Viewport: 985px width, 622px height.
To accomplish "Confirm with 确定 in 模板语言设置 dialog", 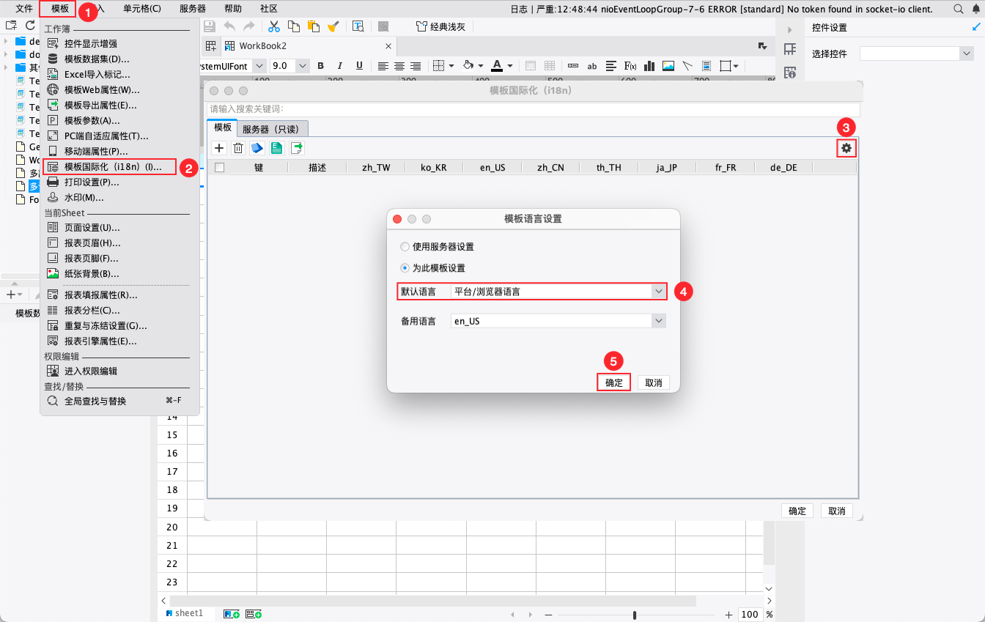I will 614,383.
